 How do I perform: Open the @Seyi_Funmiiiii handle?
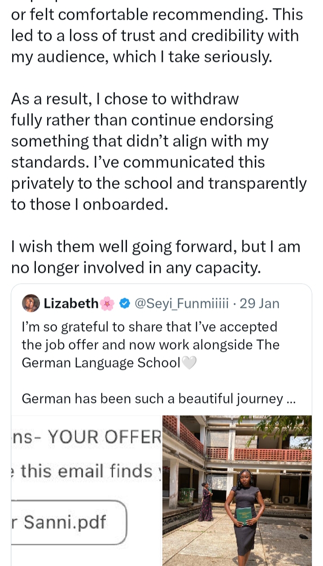[x=181, y=304]
